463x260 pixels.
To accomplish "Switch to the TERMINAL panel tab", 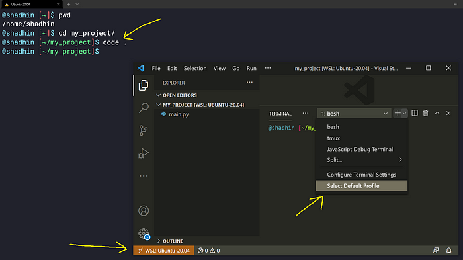I will tap(280, 114).
